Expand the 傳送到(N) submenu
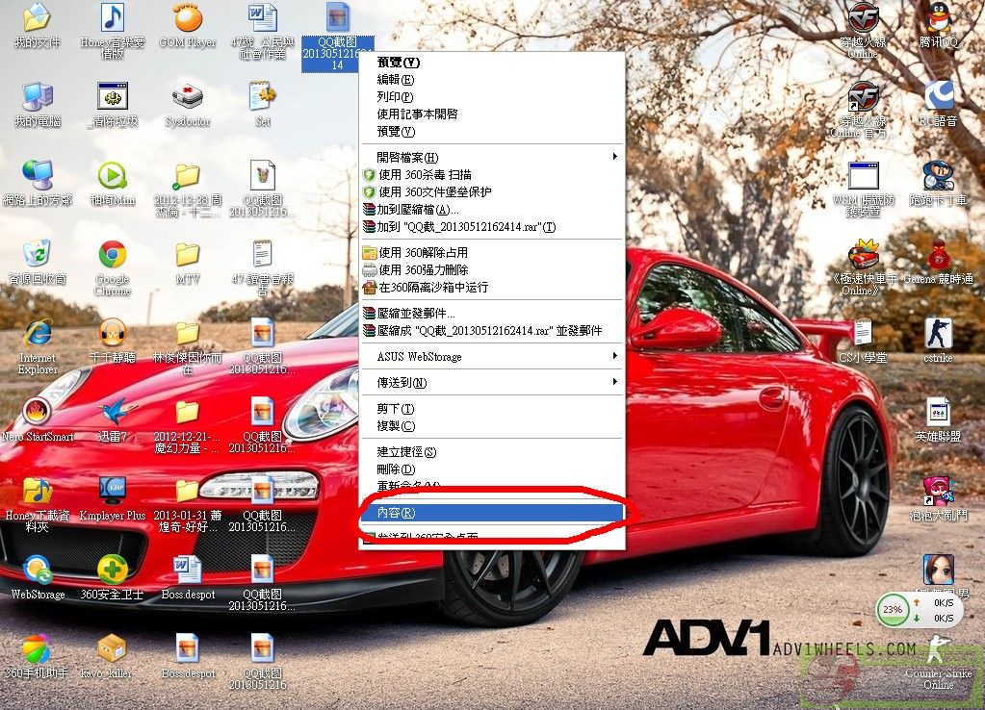This screenshot has width=985, height=710. pyautogui.click(x=491, y=383)
